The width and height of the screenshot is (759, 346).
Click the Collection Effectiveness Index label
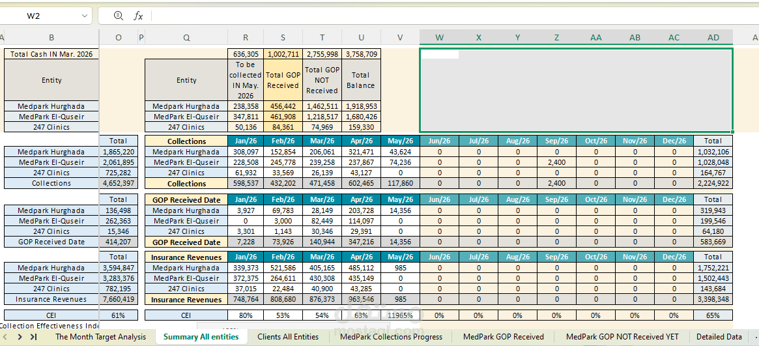click(48, 324)
